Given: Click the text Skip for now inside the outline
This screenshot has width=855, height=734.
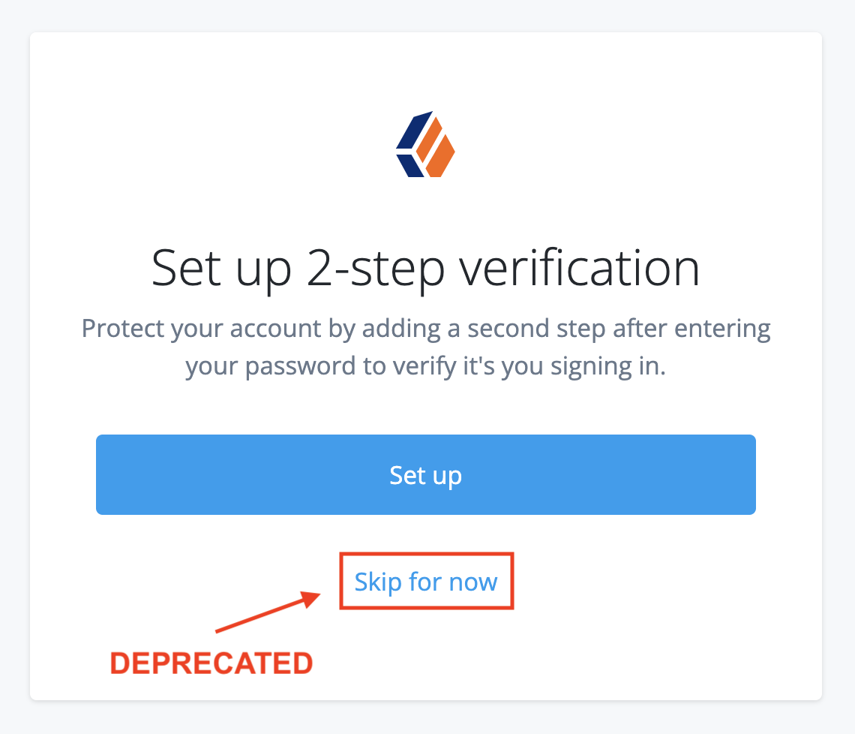Looking at the screenshot, I should tap(426, 581).
